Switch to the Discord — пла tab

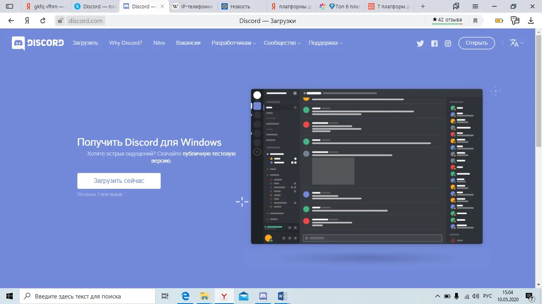point(95,6)
